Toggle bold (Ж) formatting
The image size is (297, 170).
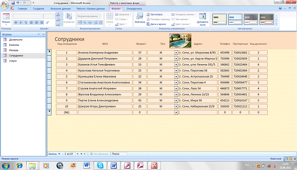[x=16, y=23]
